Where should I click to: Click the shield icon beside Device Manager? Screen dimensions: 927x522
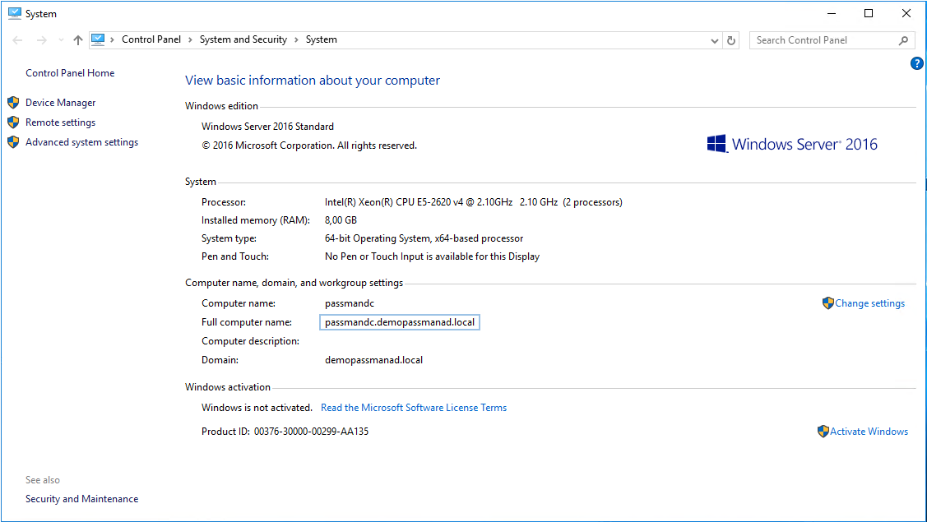tap(13, 103)
